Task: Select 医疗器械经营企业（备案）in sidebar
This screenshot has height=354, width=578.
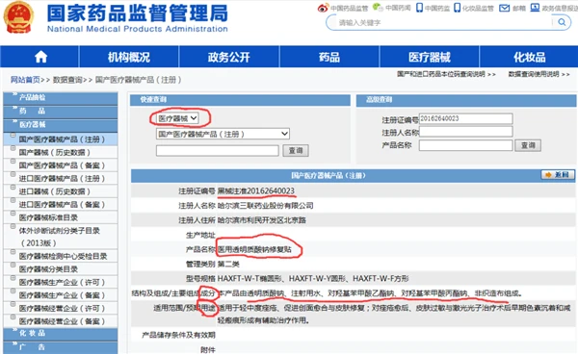Action: [x=62, y=321]
